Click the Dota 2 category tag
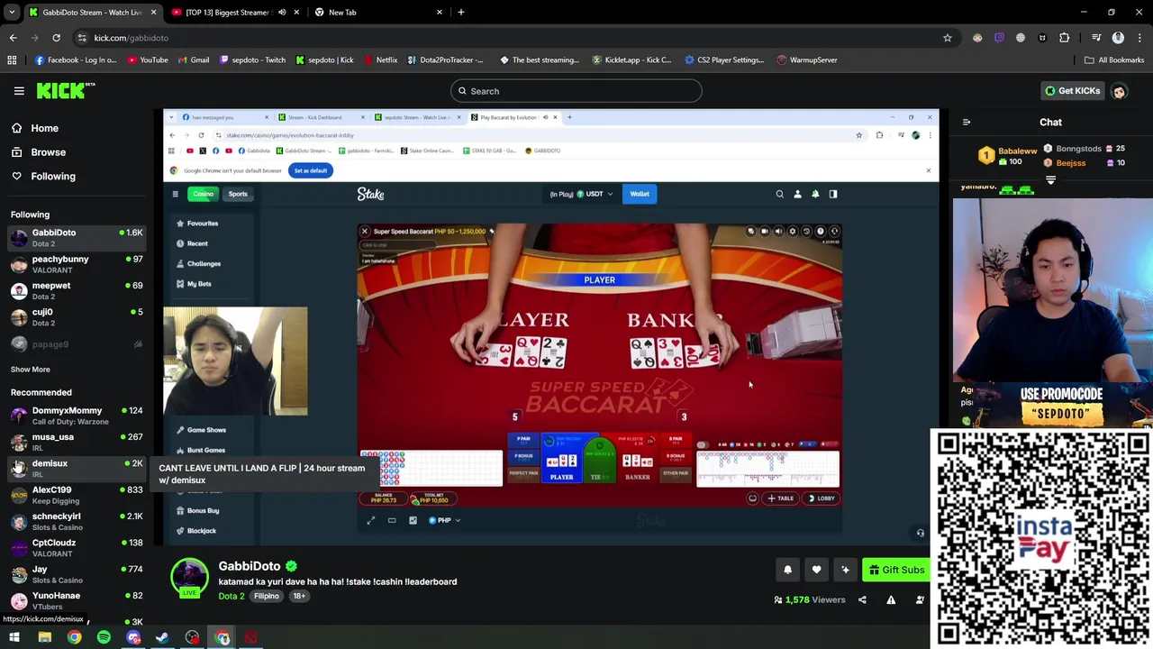 click(232, 596)
